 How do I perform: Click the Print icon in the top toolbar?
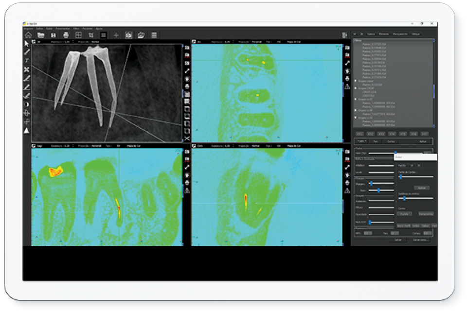pyautogui.click(x=66, y=35)
